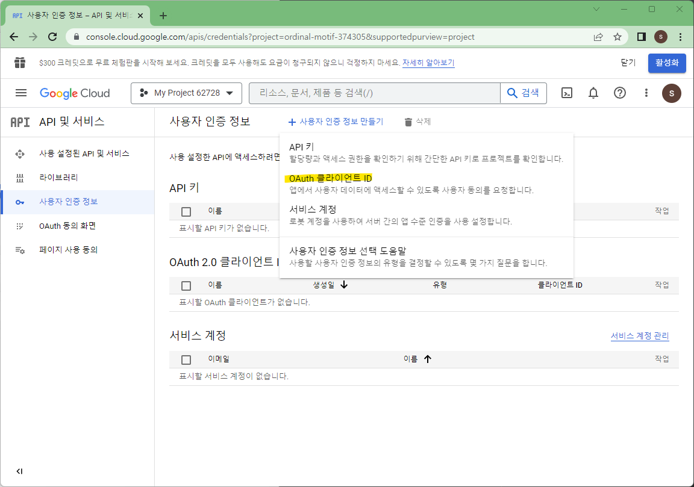The image size is (694, 487).
Task: Activate Cloud Shell terminal icon
Action: pyautogui.click(x=566, y=93)
